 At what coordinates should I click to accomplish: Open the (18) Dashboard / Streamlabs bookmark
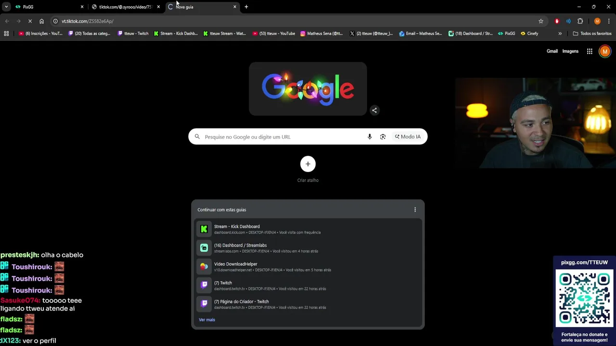[471, 34]
